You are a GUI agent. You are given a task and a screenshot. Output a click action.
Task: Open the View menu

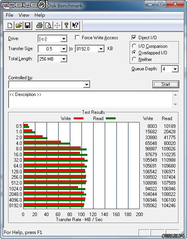tap(24, 15)
